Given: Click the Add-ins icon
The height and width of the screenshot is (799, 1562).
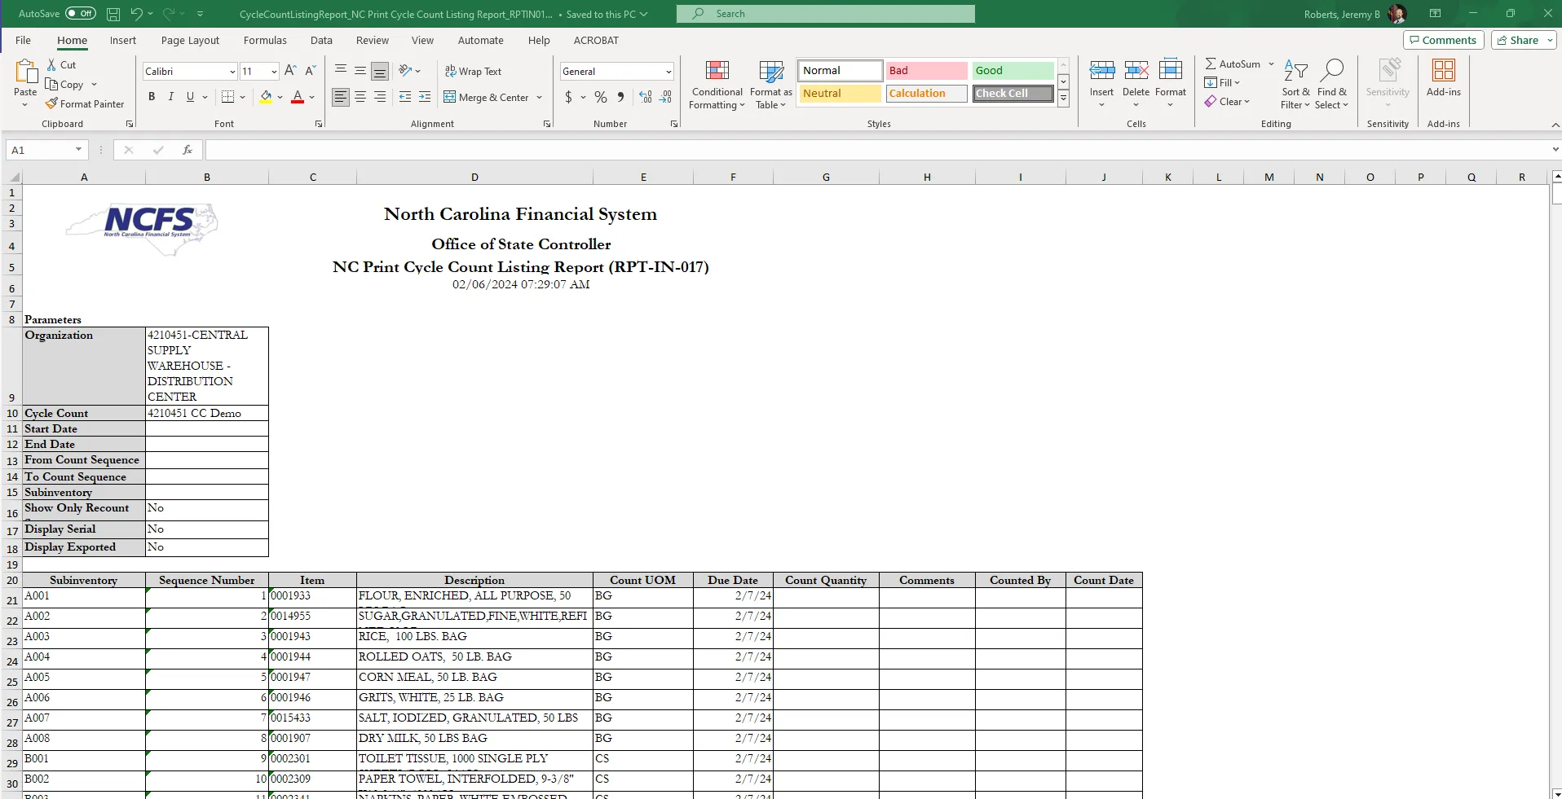Looking at the screenshot, I should pos(1443,72).
